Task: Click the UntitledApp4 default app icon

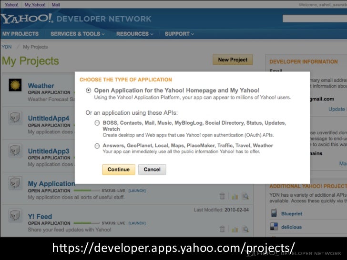Action: pos(15,118)
